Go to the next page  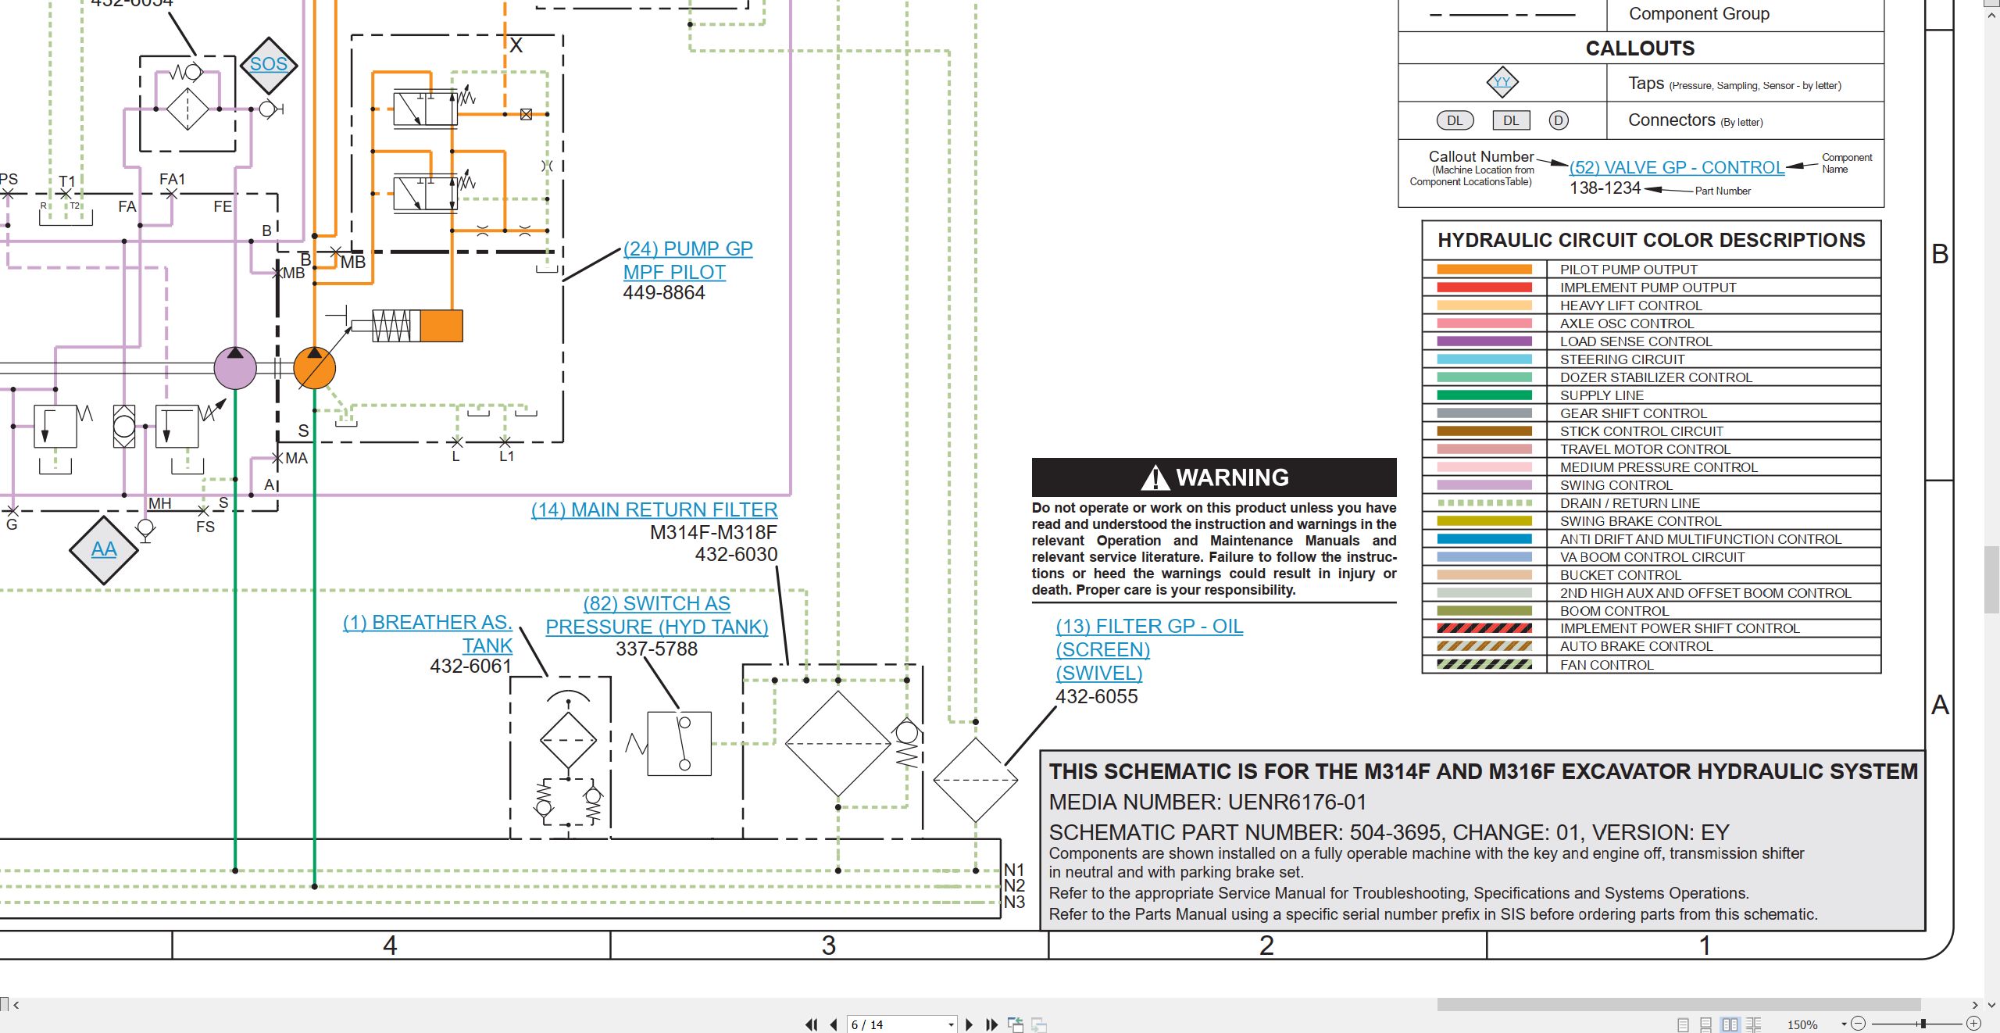pyautogui.click(x=970, y=1024)
